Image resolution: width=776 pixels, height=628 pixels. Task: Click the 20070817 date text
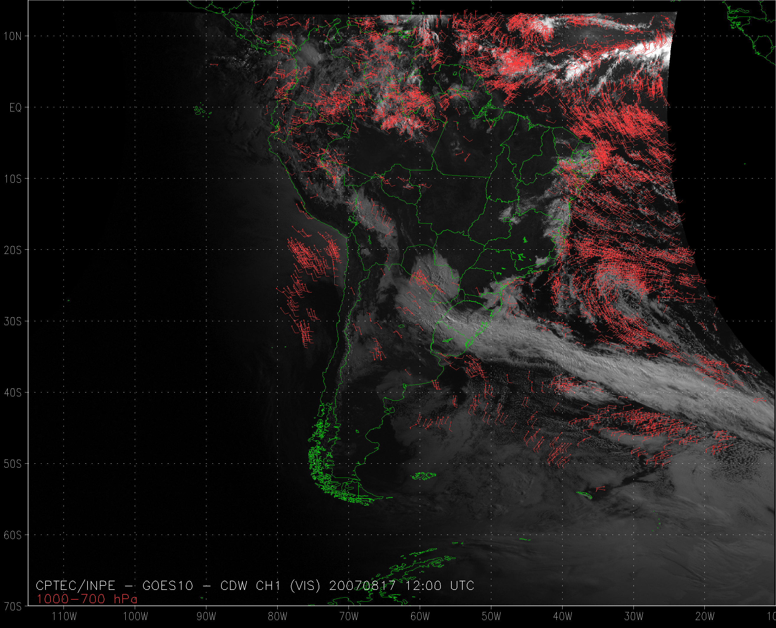click(362, 586)
